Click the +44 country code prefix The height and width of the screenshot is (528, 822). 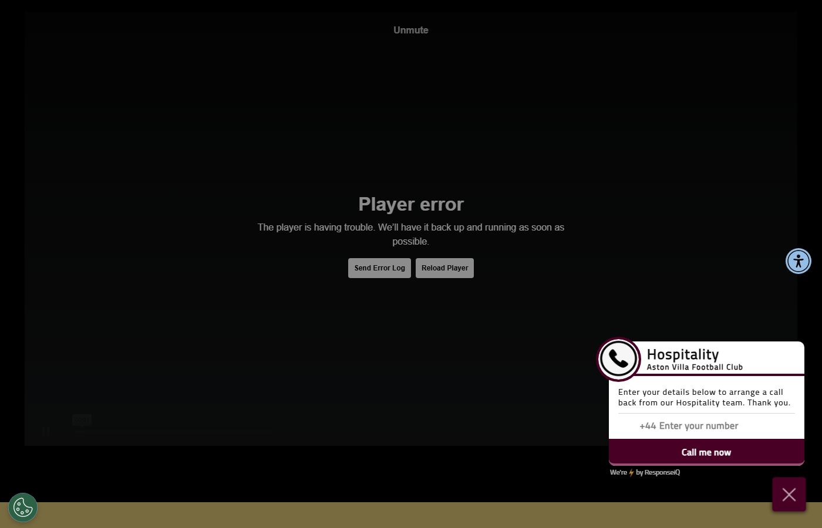pyautogui.click(x=648, y=426)
